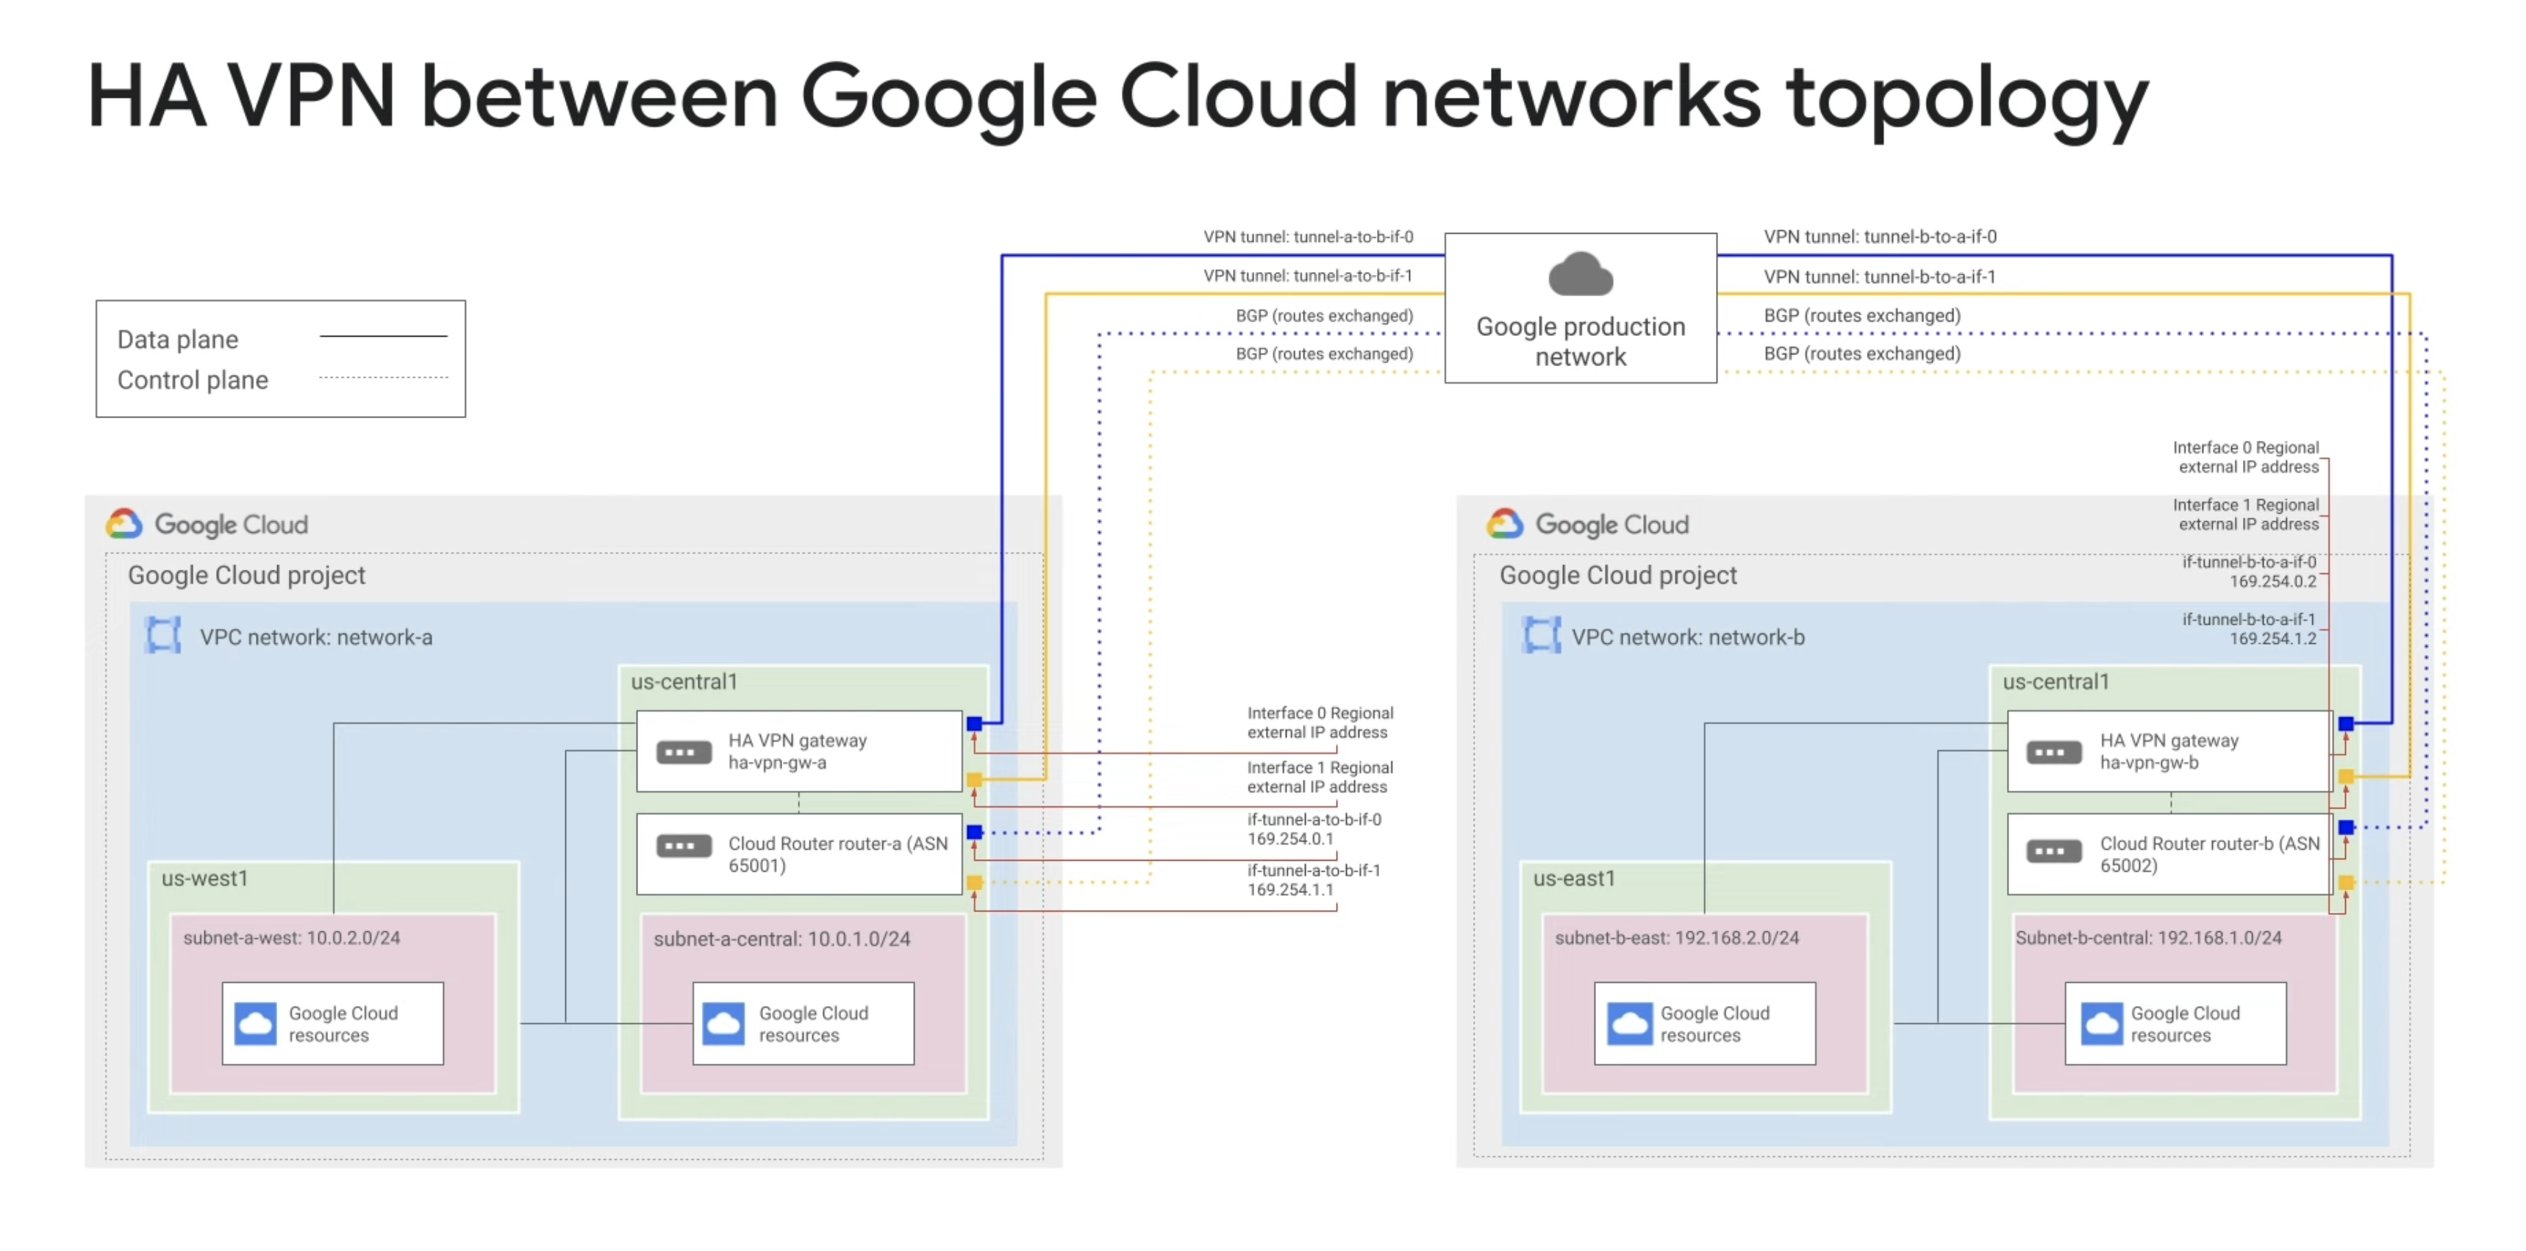This screenshot has height=1251, width=2526.
Task: Click the gateway icon in ha-vpn-gw-a box
Action: pos(684,753)
